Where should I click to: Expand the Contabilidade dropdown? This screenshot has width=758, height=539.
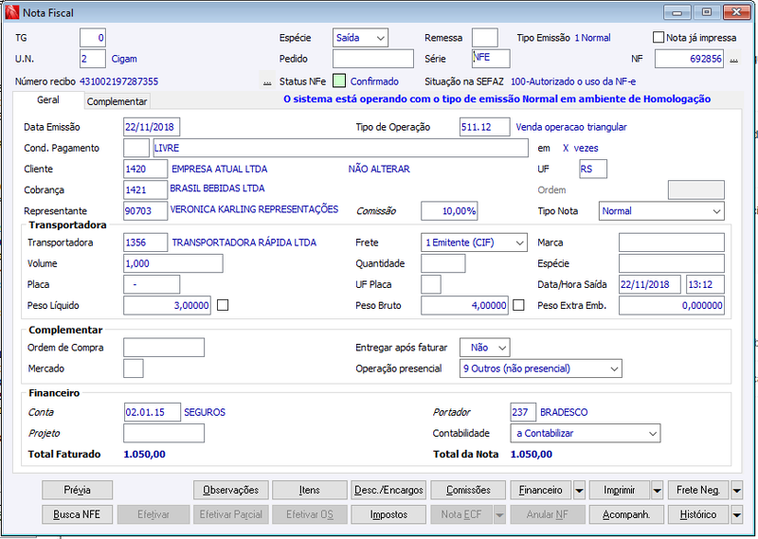pyautogui.click(x=586, y=433)
